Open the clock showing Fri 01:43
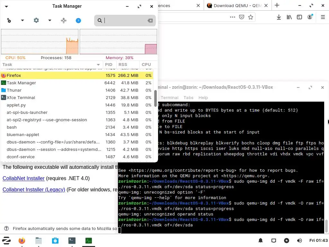 coord(318,241)
